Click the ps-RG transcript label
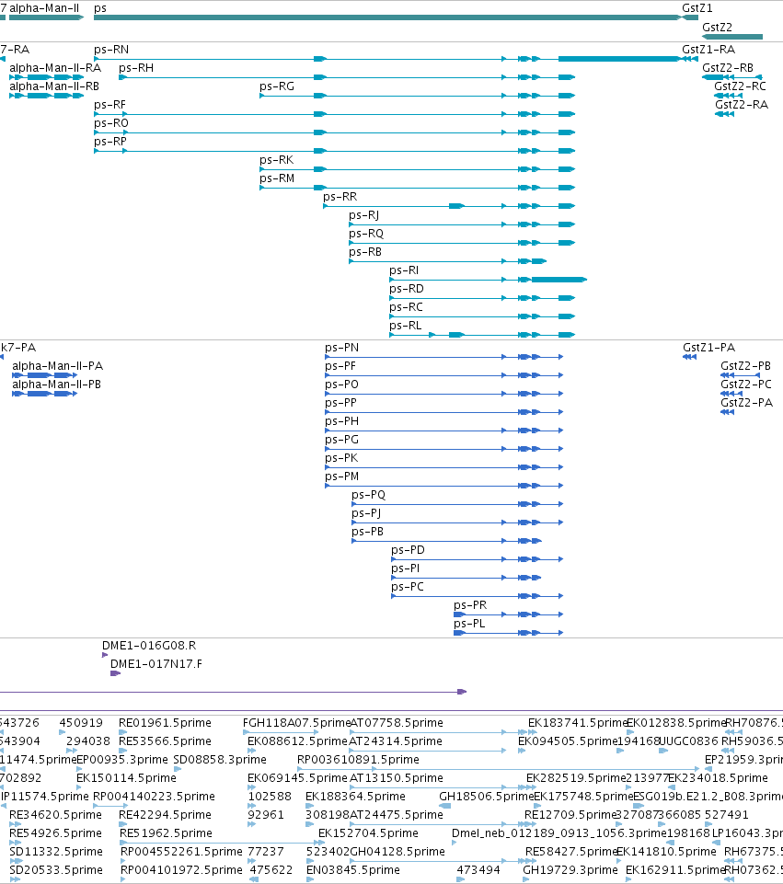Image resolution: width=783 pixels, height=884 pixels. (277, 86)
